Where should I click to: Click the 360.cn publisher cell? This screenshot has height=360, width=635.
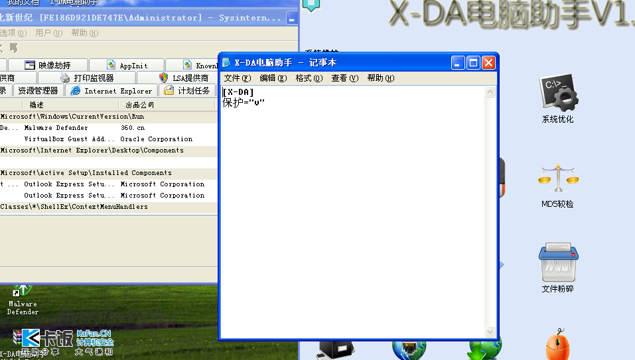coord(133,128)
